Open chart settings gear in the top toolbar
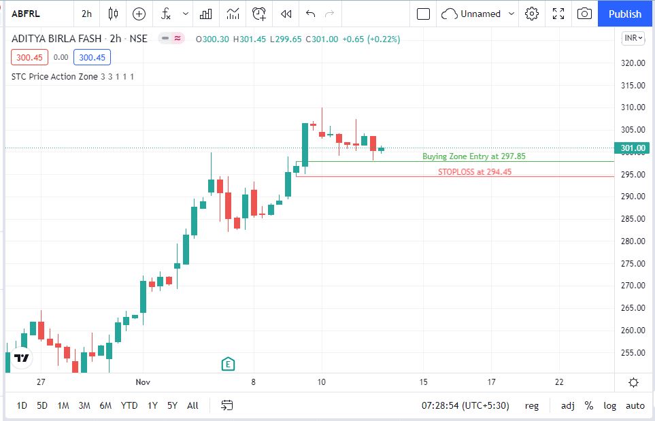The image size is (655, 421). tap(532, 14)
